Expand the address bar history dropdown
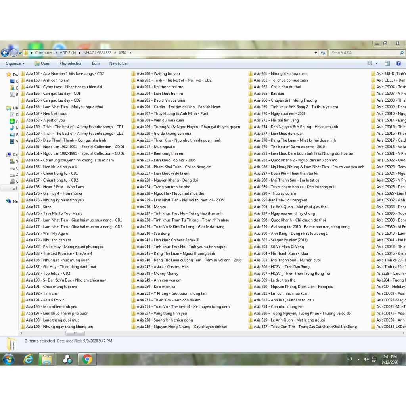The height and width of the screenshot is (406, 406). pyautogui.click(x=316, y=53)
